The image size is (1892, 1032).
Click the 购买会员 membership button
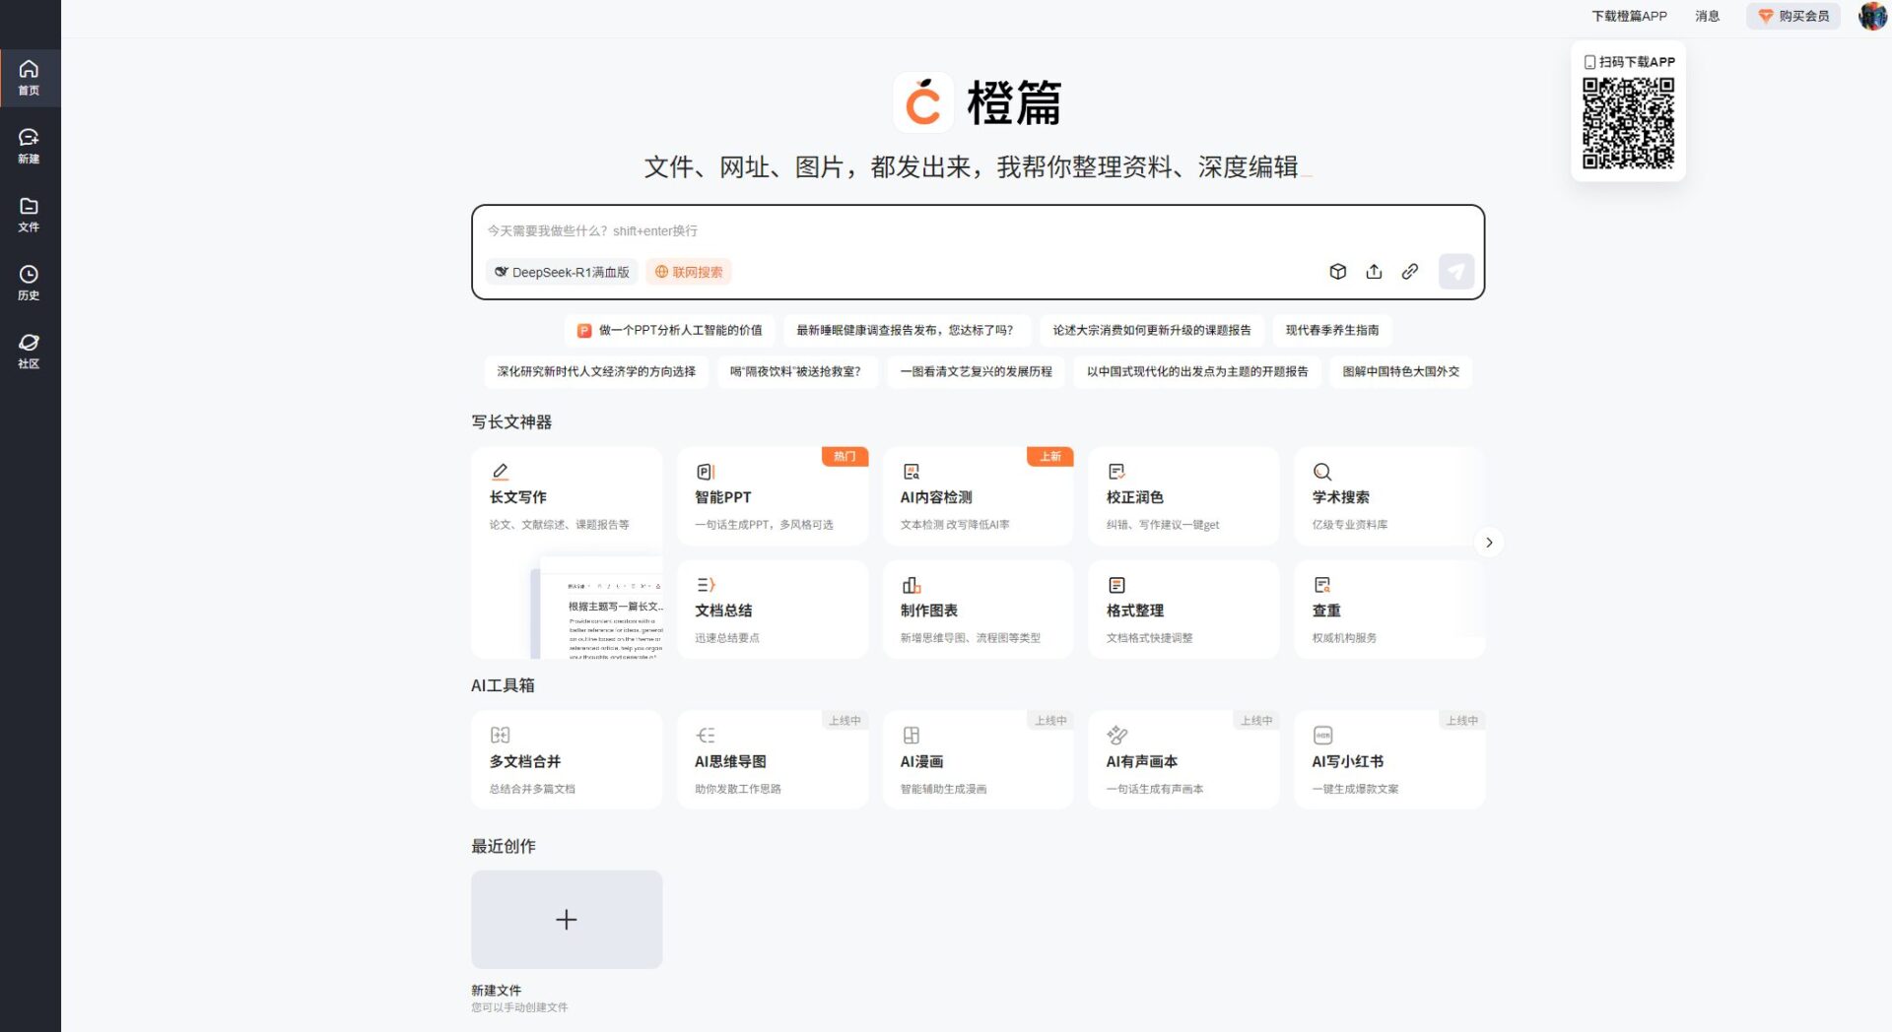point(1793,16)
